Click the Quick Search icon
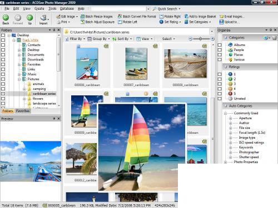The height and width of the screenshot is (208, 278). (x=155, y=9)
